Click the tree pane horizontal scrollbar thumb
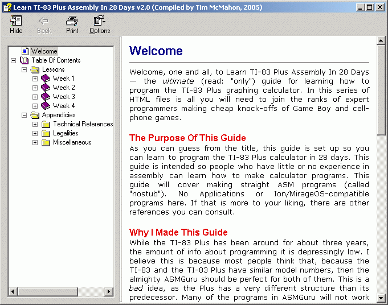This screenshot has height=305, width=388. [x=47, y=292]
